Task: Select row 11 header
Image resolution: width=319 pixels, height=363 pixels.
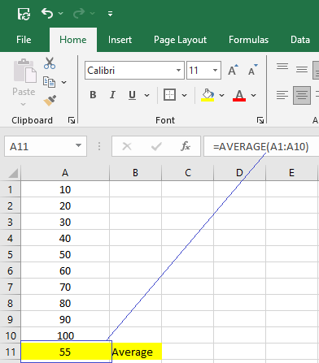Action: 10,352
